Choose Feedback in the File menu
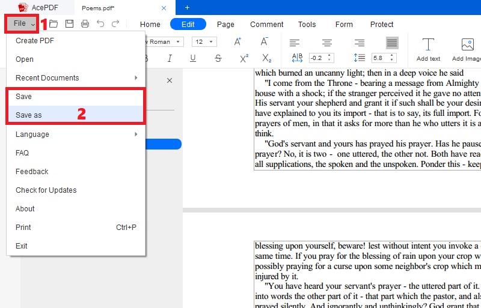 (76, 171)
